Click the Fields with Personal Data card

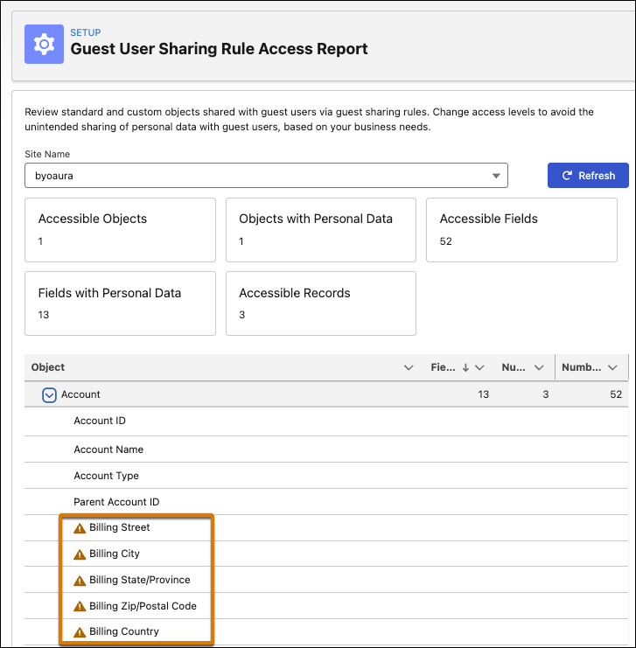pyautogui.click(x=121, y=303)
